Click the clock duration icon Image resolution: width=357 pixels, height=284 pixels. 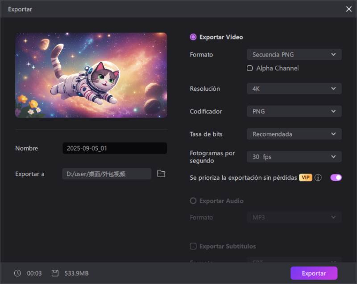17,273
